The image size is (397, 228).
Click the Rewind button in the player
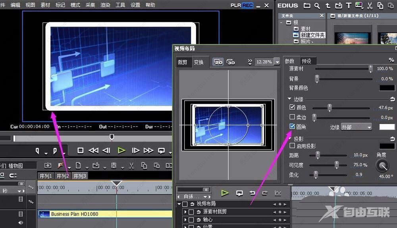(x=93, y=151)
